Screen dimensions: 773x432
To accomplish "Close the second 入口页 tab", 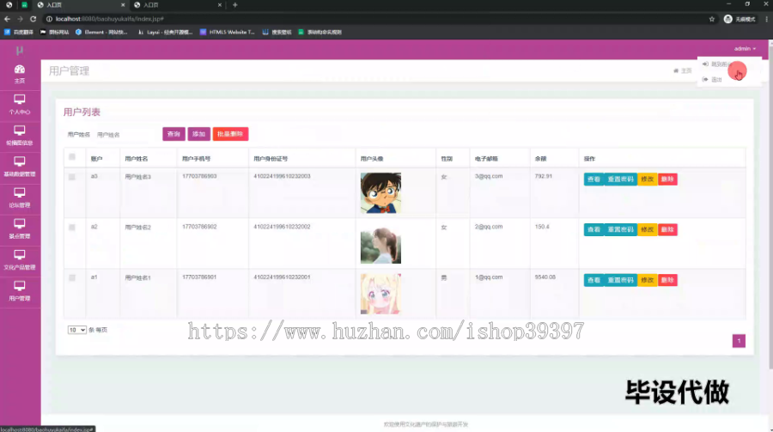I will [x=219, y=5].
